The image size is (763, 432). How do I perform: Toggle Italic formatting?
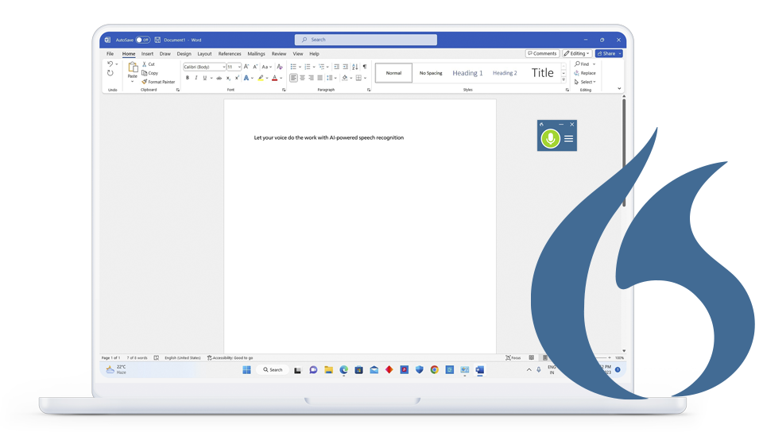[196, 78]
